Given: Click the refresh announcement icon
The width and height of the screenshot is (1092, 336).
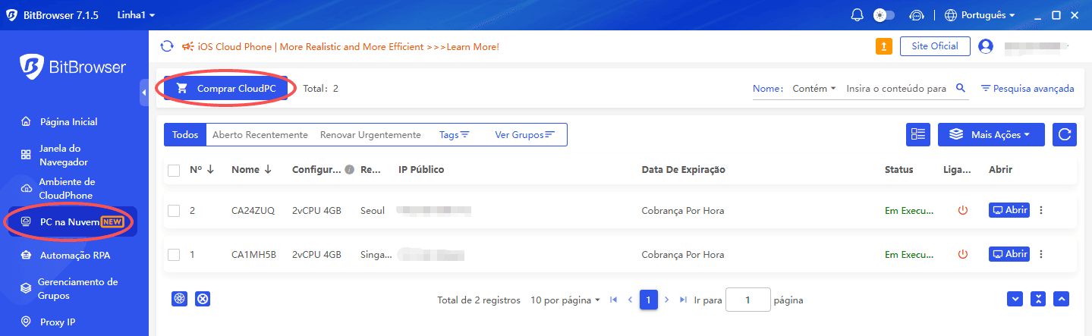Looking at the screenshot, I should click(167, 47).
